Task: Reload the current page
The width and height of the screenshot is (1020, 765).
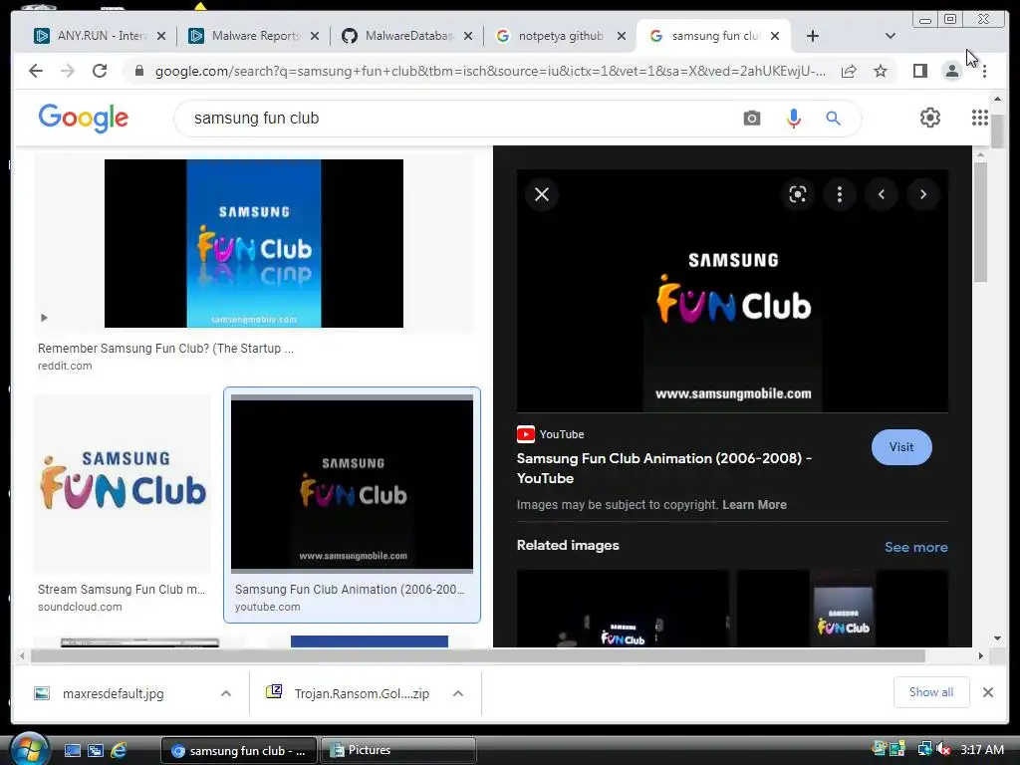Action: coord(100,71)
